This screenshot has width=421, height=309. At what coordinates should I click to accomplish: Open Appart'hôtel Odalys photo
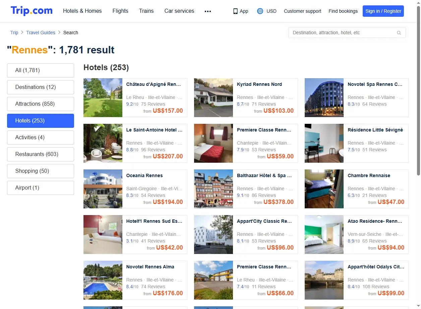324,280
